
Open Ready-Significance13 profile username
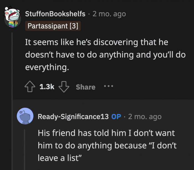tap(73, 117)
